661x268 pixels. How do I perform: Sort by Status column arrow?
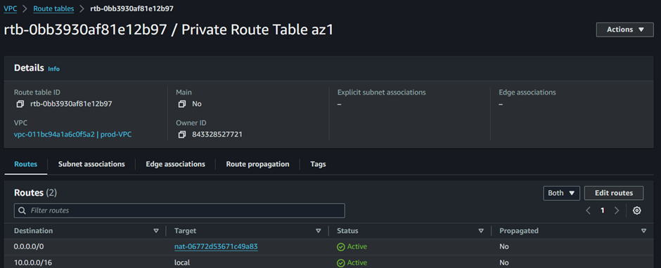click(x=480, y=231)
